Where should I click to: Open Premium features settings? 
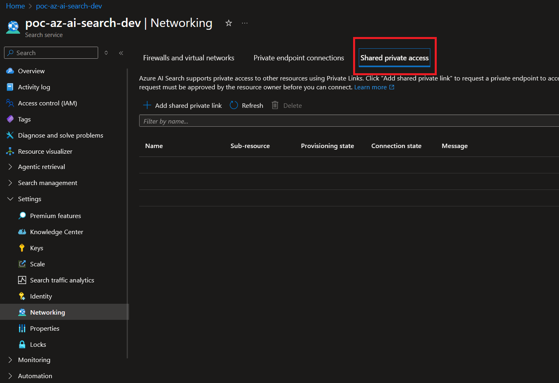[55, 216]
